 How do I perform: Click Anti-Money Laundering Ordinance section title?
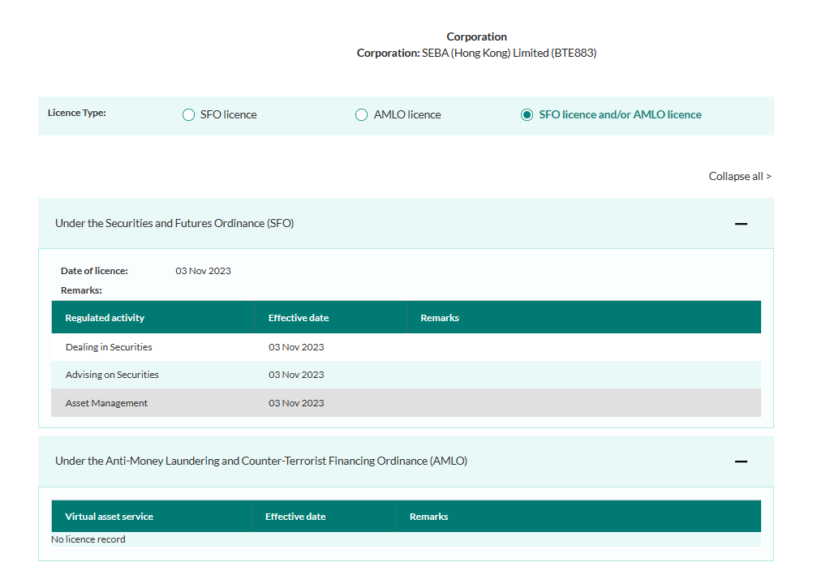click(261, 461)
